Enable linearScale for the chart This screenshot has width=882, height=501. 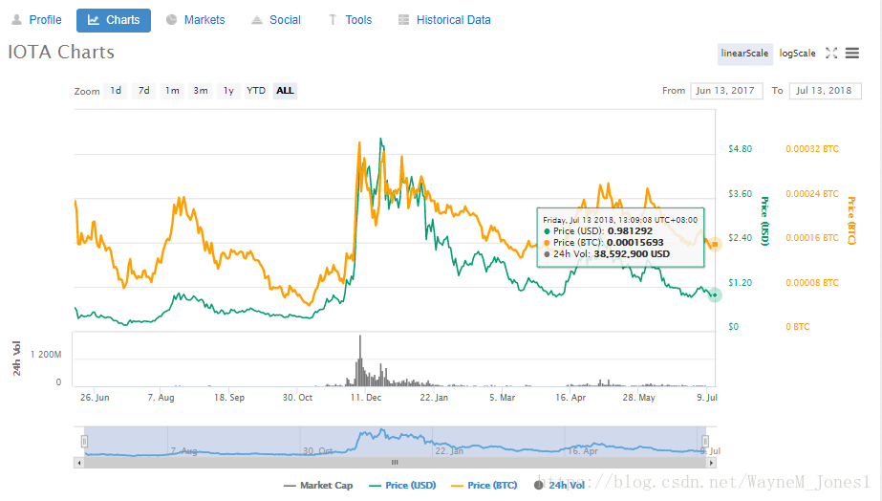pyautogui.click(x=744, y=54)
